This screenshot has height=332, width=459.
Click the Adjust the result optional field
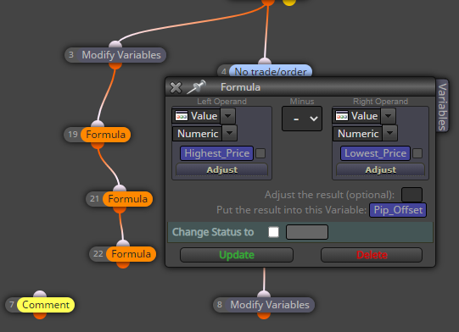pyautogui.click(x=411, y=195)
